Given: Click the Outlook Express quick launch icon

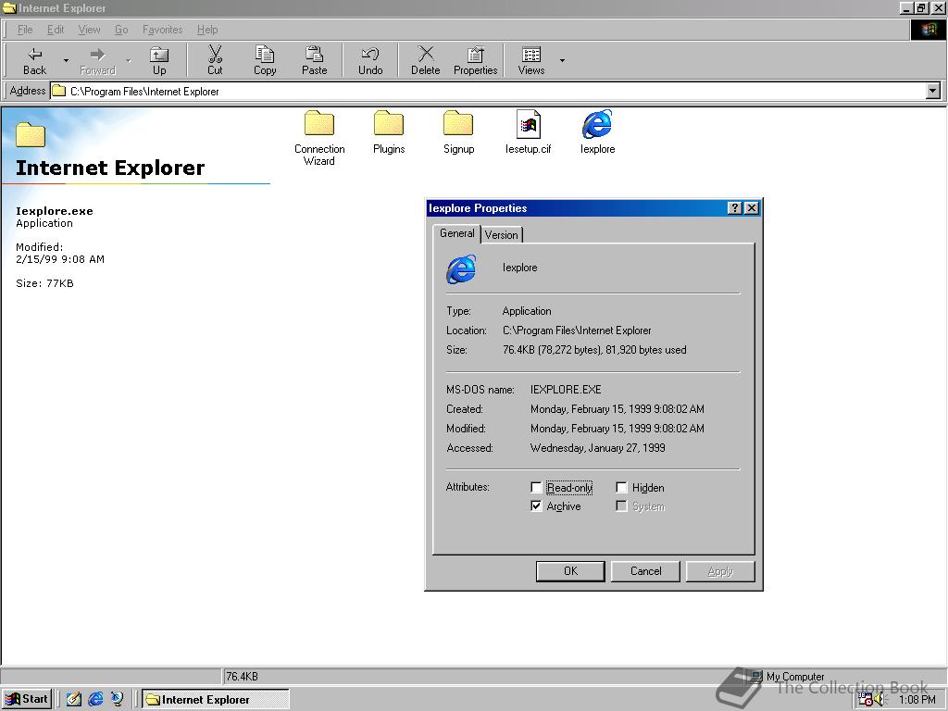Looking at the screenshot, I should tap(118, 699).
